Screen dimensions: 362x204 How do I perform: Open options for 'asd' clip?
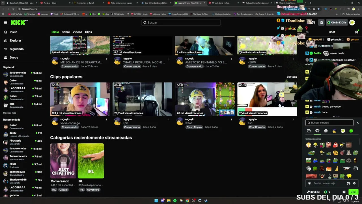click(x=294, y=119)
